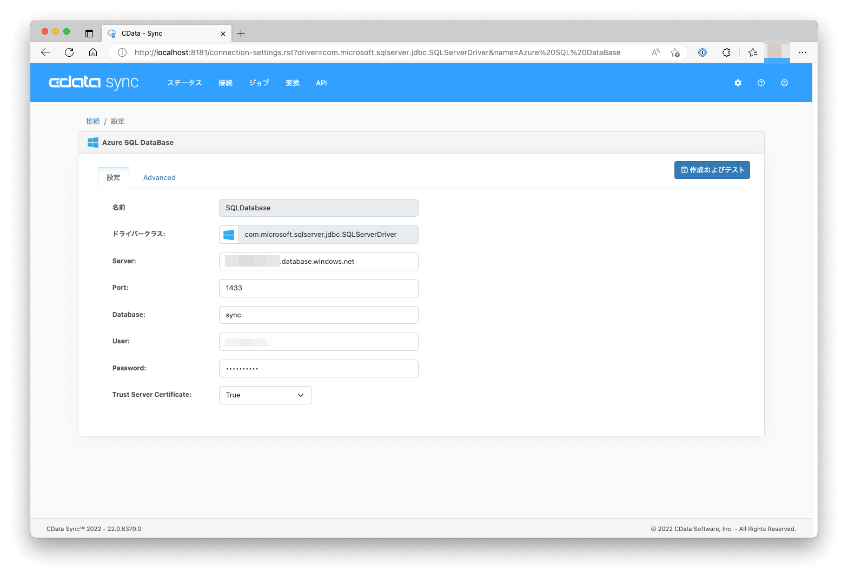Click the Azure SQL DataBase heading
Viewport: 848px width, 578px height.
[x=138, y=143]
